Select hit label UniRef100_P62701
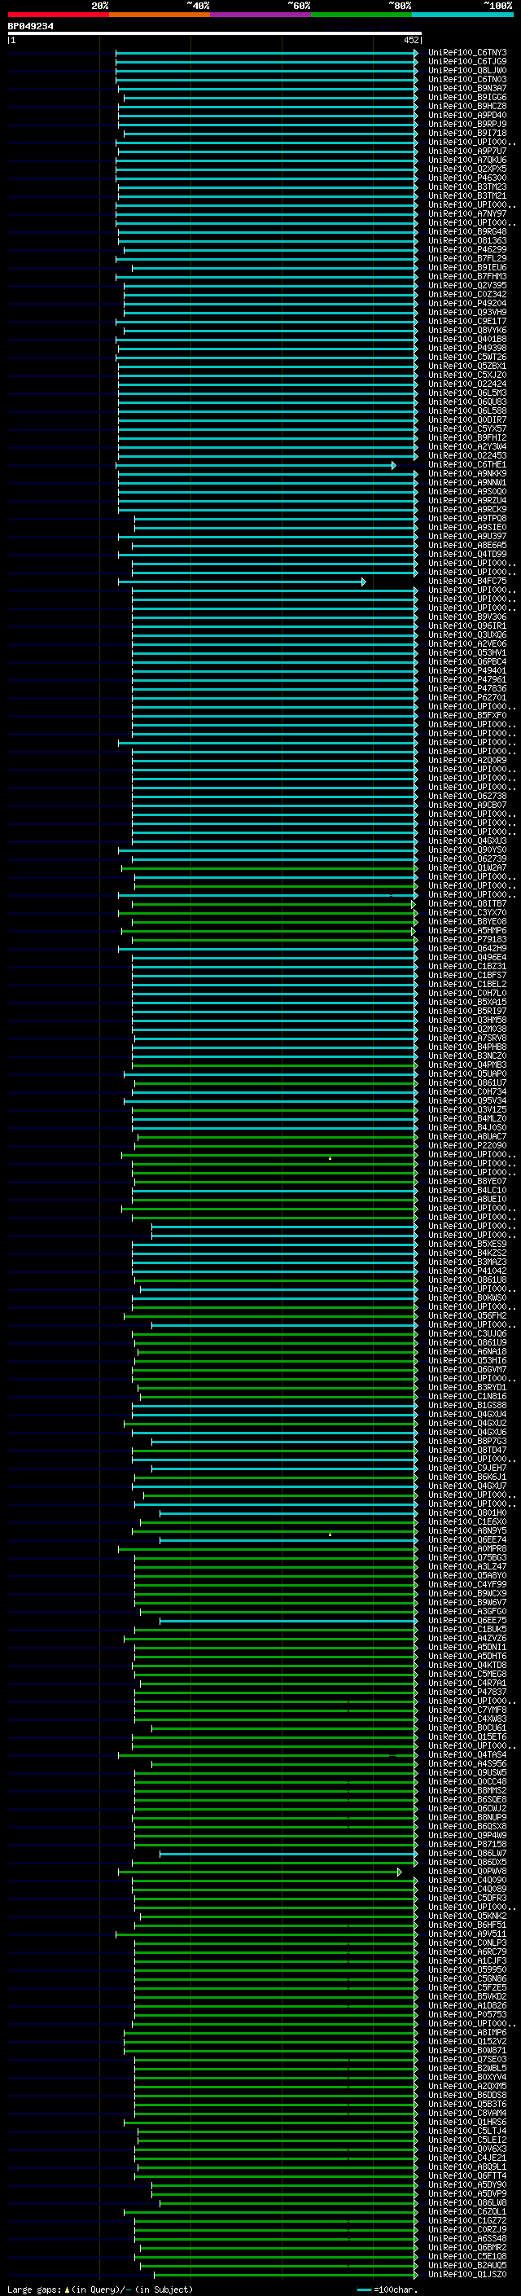521x2296 pixels. (x=467, y=698)
